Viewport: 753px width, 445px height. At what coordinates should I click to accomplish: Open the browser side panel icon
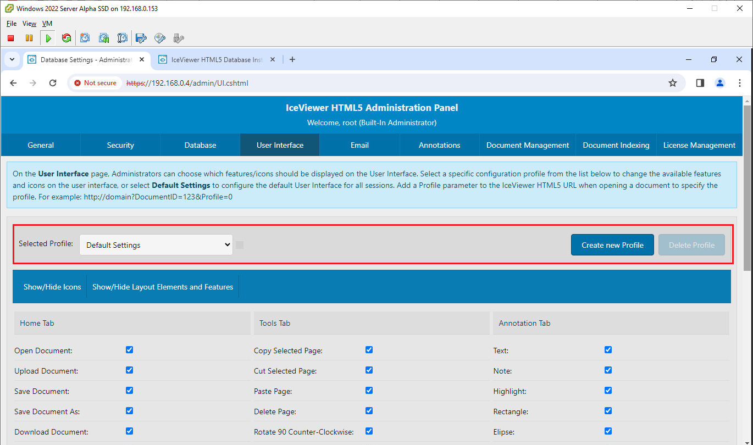tap(700, 83)
